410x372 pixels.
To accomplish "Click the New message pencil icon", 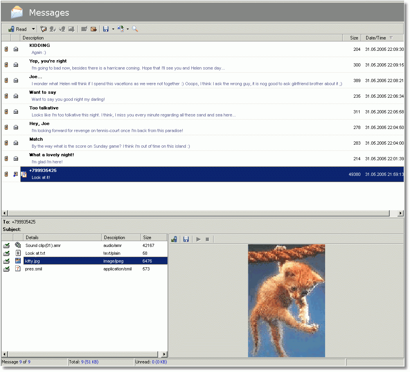I will pos(43,29).
